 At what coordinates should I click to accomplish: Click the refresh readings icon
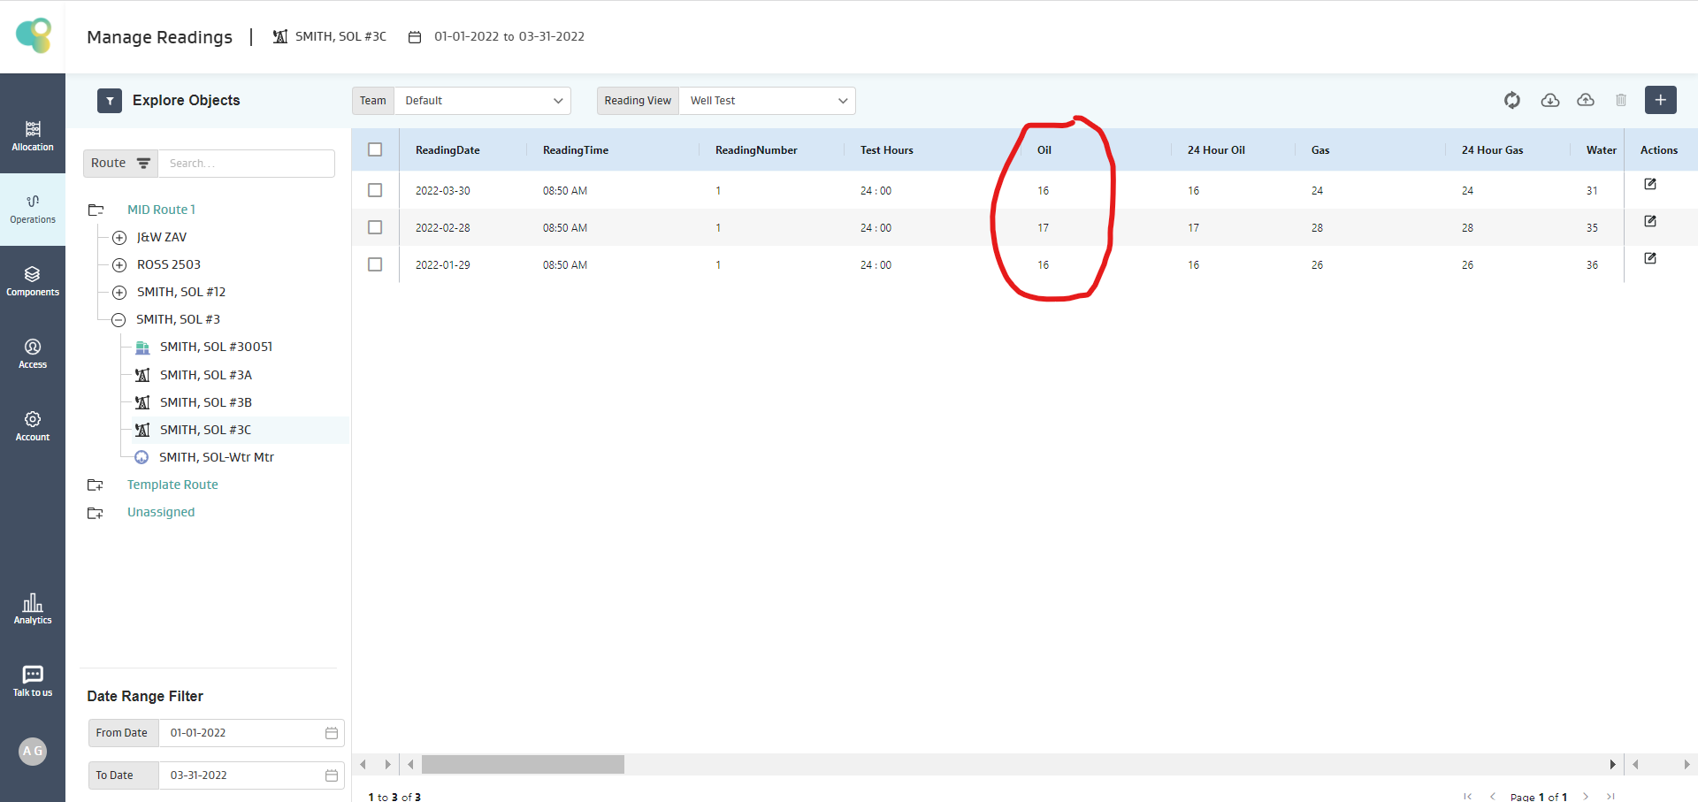click(1512, 101)
